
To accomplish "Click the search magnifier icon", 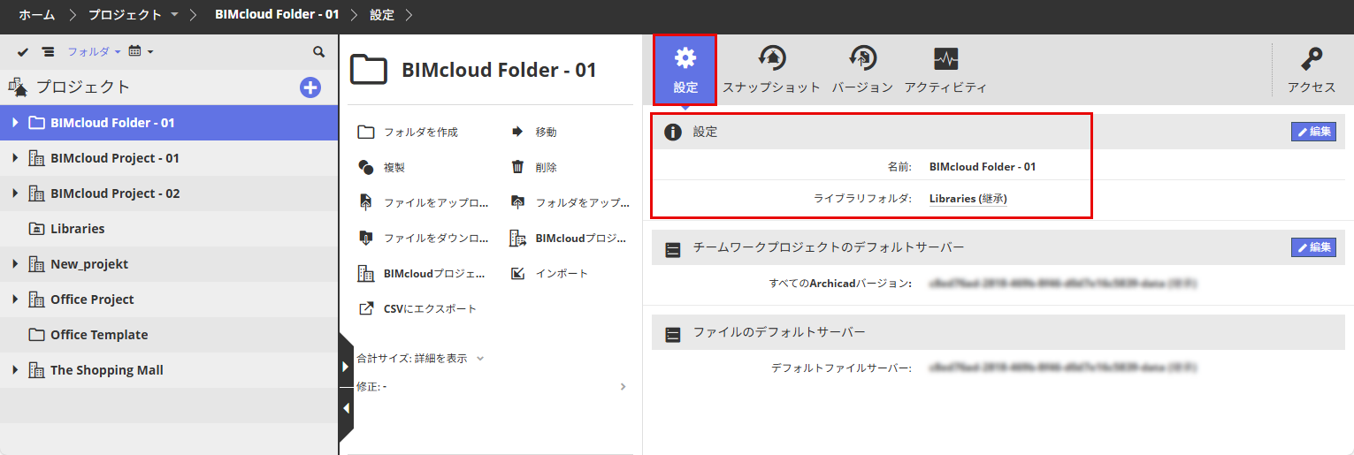I will [319, 52].
